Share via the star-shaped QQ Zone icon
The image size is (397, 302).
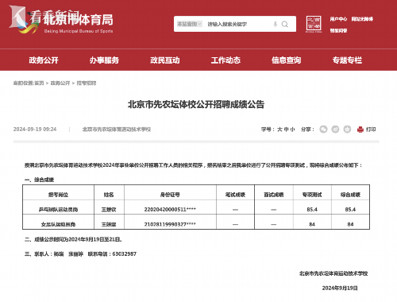pyautogui.click(x=347, y=130)
